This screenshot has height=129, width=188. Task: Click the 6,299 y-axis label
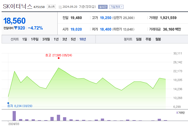[177, 107]
